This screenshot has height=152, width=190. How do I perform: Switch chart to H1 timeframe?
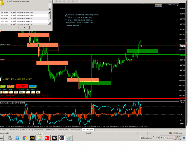coord(60,1)
